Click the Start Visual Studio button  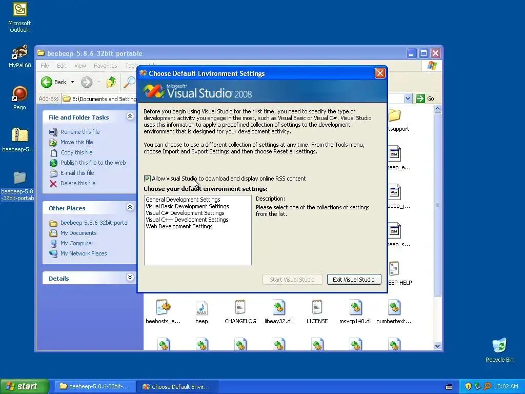coord(292,280)
